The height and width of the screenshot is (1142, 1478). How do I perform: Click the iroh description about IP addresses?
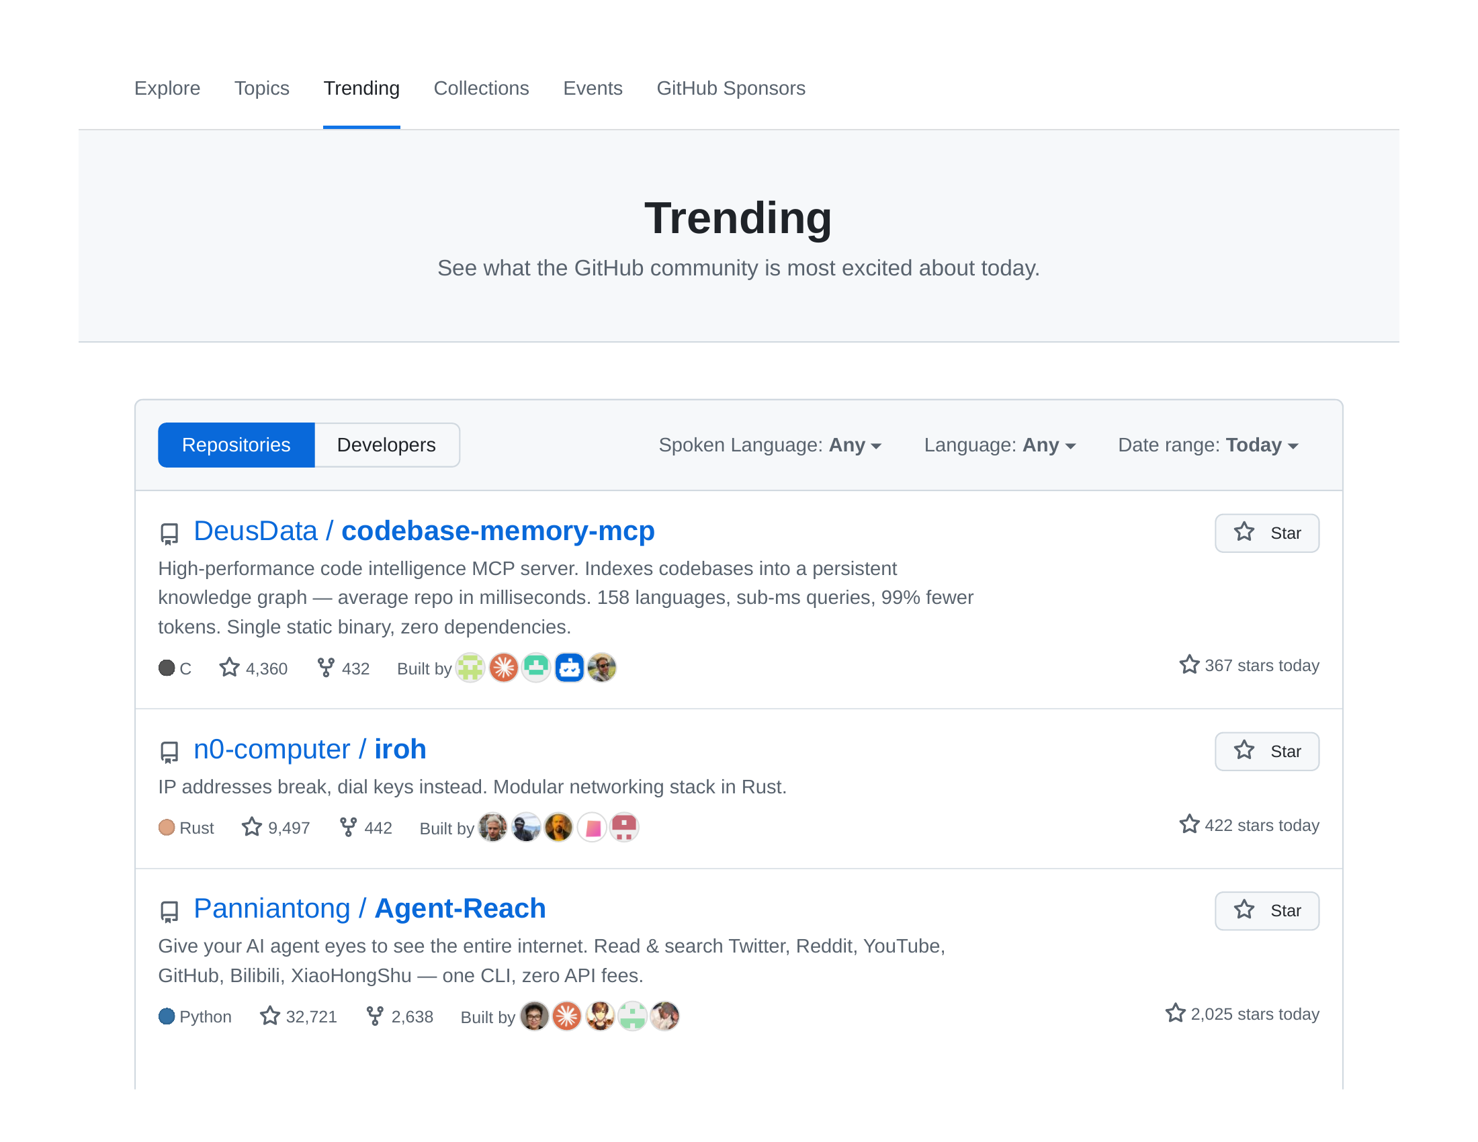click(x=472, y=787)
